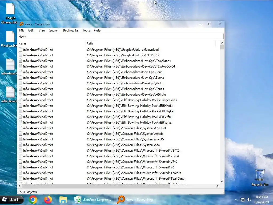273x205 pixels.
Task: Click path ending in Dev-Cpp\TDM-GCC-64
Action: tap(131, 66)
